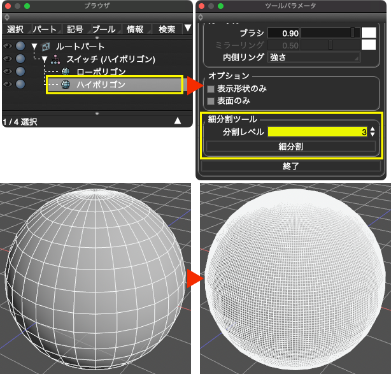The image size is (391, 374).
Task: Toggle eye visibility for ルートパート row
Action: (8, 47)
